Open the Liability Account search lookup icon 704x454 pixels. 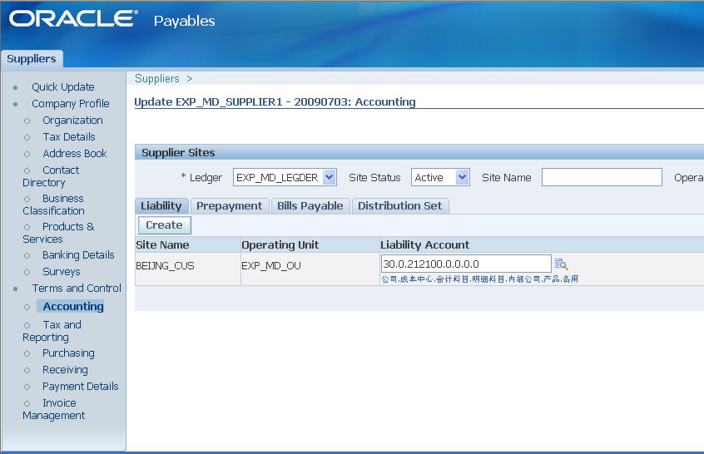tap(561, 264)
